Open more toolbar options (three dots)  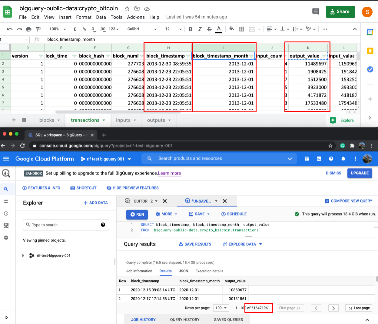click(325, 29)
